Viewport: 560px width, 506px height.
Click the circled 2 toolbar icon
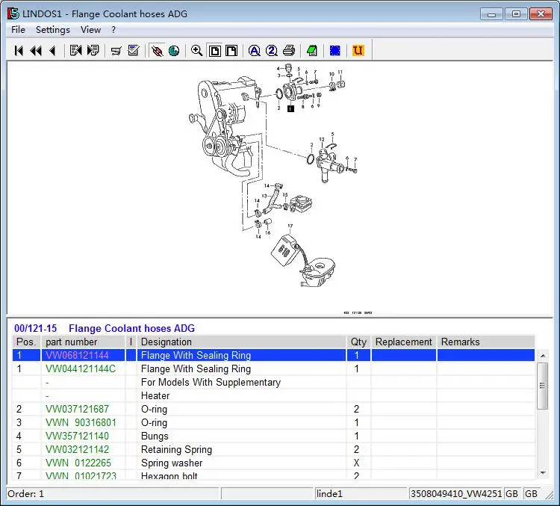tap(271, 51)
